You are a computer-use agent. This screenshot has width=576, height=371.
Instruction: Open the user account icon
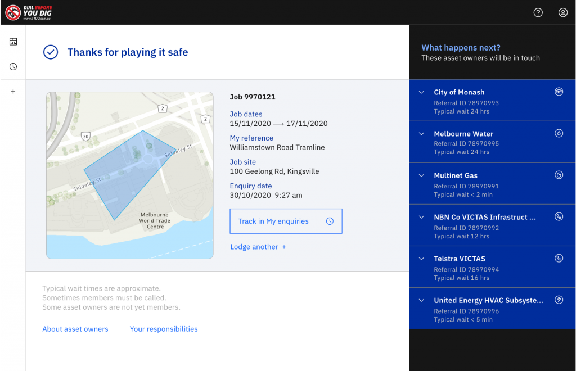[x=563, y=12]
